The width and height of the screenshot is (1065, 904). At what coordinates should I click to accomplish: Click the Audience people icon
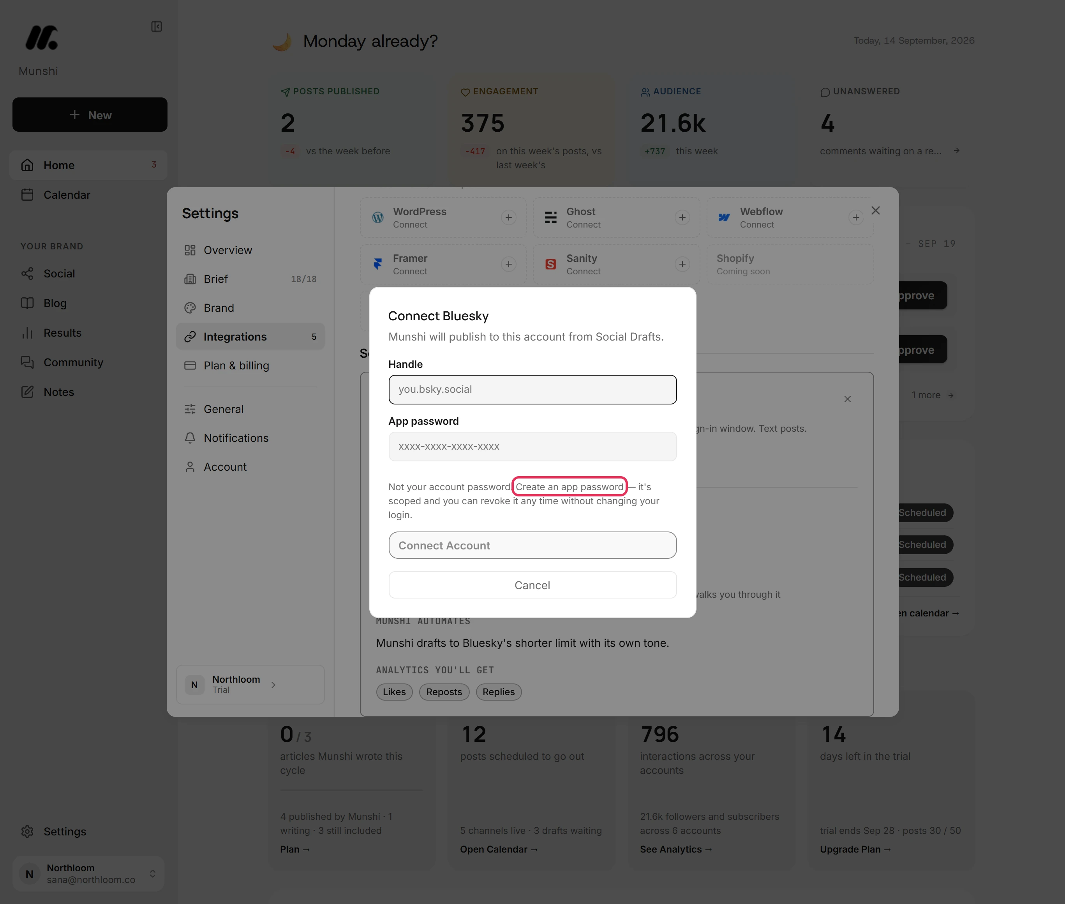coord(645,92)
